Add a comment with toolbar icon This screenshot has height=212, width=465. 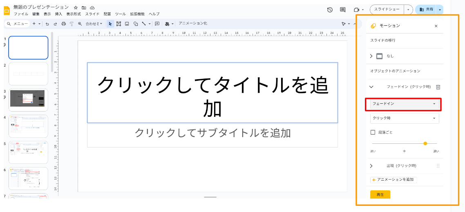click(x=157, y=24)
